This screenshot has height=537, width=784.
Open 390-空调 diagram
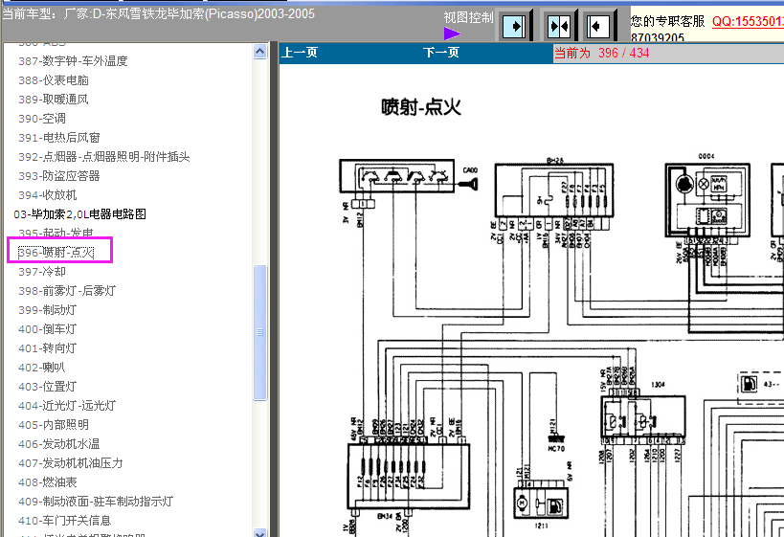tap(42, 119)
